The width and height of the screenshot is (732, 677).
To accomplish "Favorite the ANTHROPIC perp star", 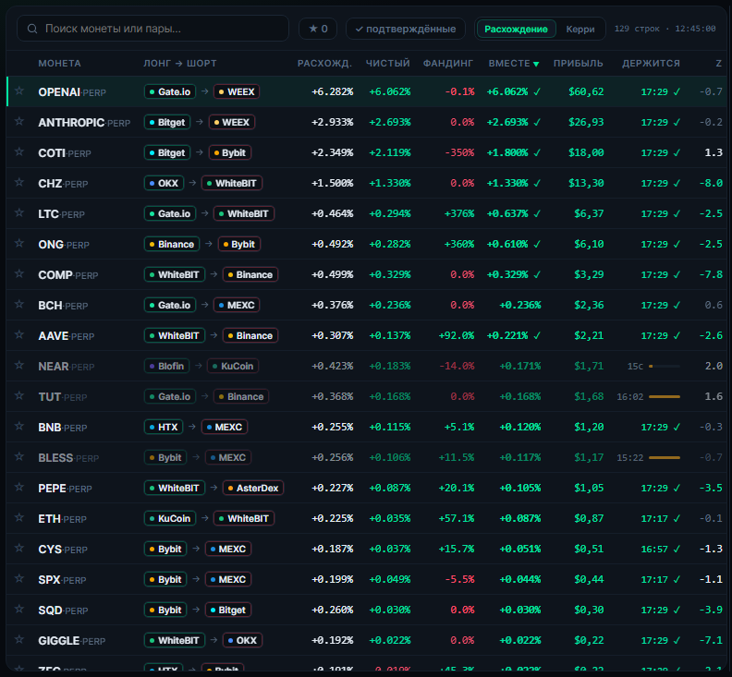I will tap(19, 121).
